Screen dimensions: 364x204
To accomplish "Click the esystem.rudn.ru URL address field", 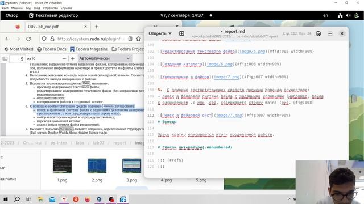I will coord(91,39).
